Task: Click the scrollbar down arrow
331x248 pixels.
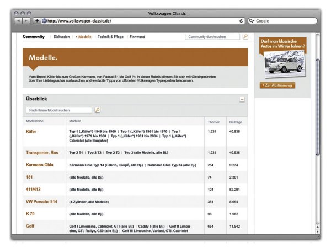Action: click(x=318, y=231)
